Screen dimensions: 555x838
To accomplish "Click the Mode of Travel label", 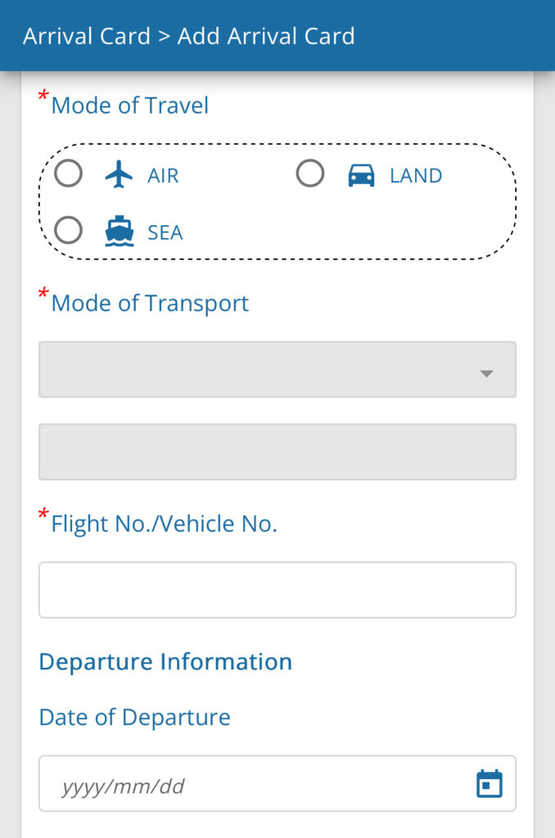I will 130,106.
